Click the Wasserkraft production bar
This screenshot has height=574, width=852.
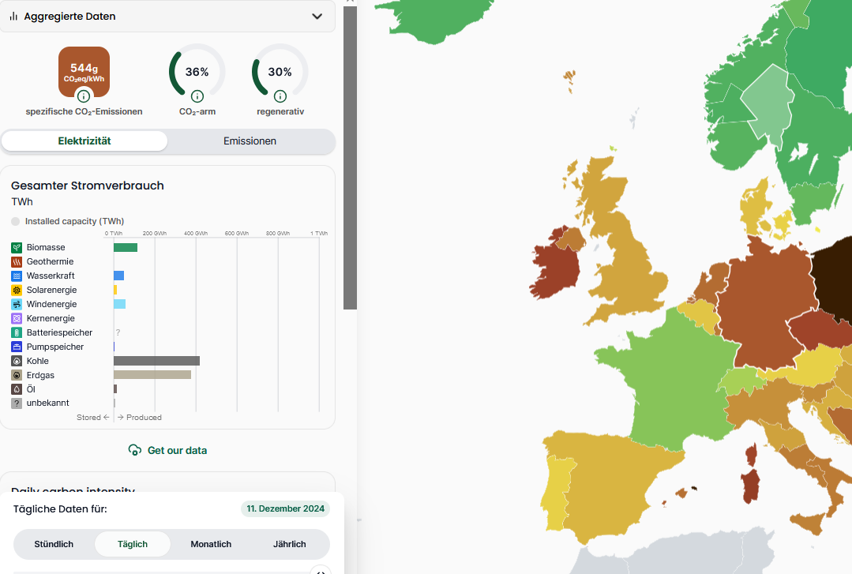point(119,276)
